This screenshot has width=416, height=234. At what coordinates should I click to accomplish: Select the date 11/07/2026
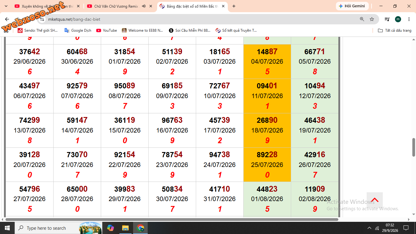tap(267, 96)
